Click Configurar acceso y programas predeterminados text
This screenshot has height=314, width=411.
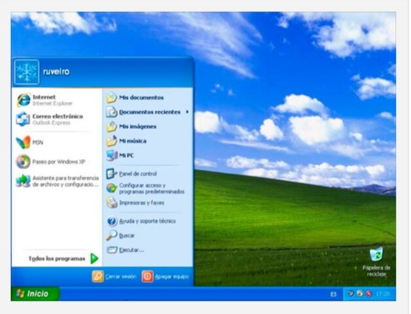click(152, 188)
